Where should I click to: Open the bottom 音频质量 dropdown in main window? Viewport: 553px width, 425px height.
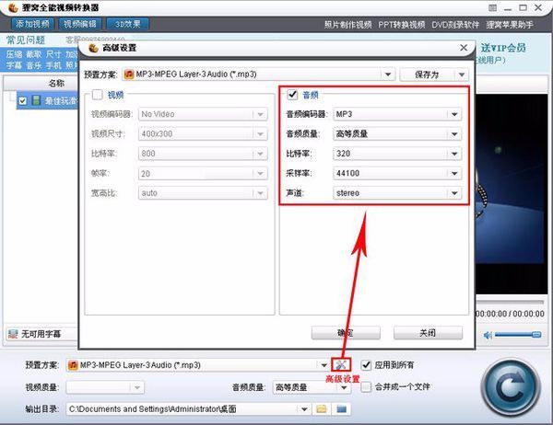coord(344,387)
